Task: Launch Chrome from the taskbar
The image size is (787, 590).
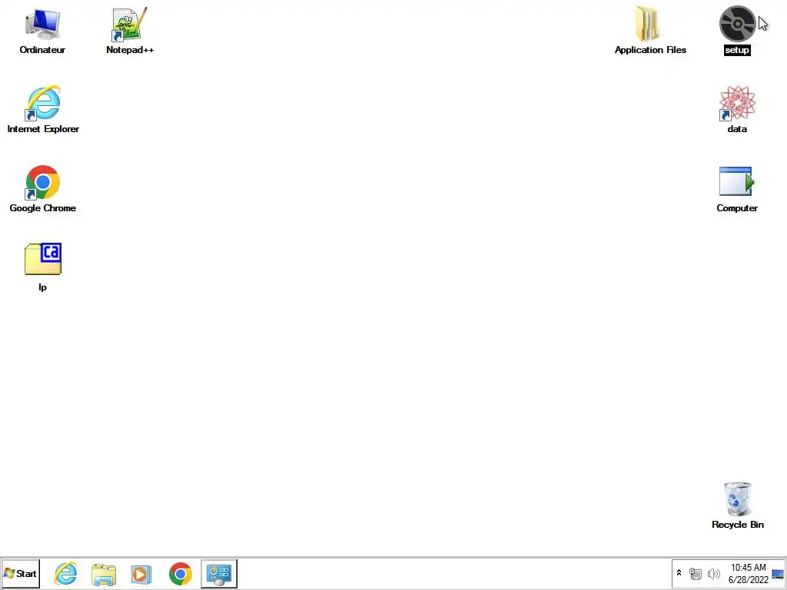Action: [x=180, y=574]
